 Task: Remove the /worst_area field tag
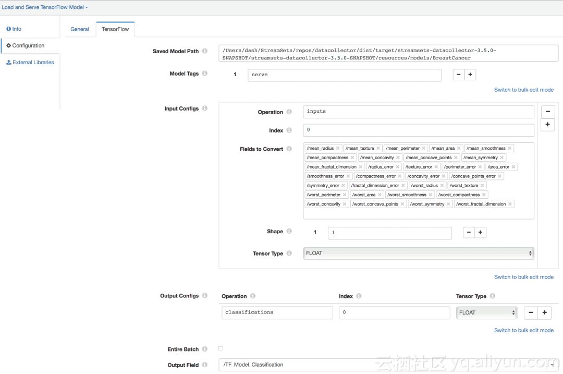click(380, 195)
